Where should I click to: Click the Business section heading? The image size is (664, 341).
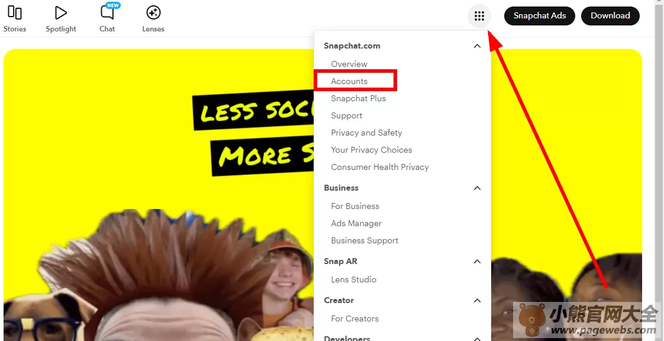pyautogui.click(x=341, y=188)
